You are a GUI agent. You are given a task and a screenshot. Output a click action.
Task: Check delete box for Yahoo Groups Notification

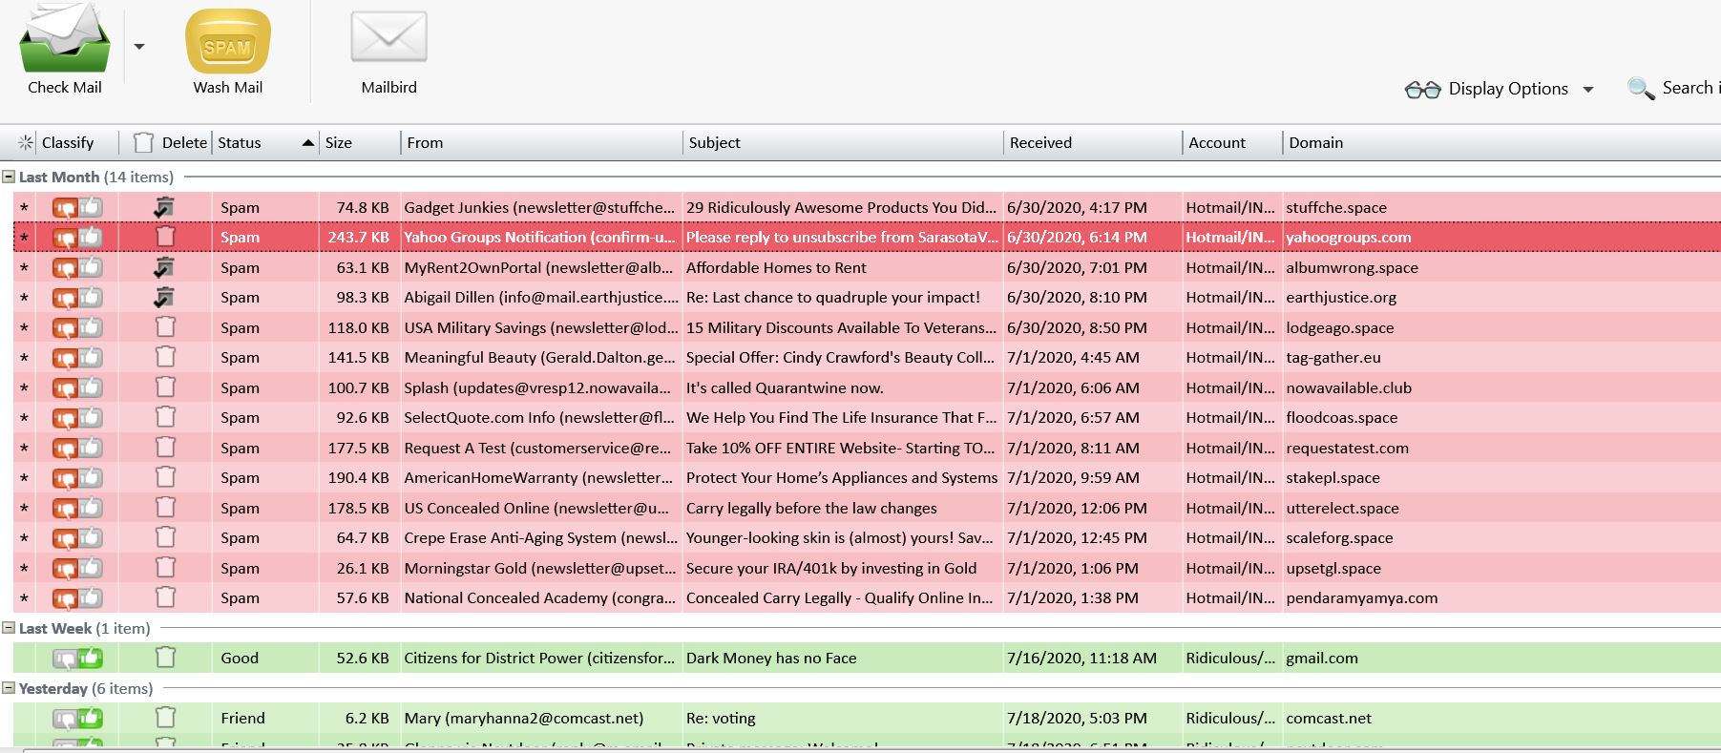[x=165, y=236]
